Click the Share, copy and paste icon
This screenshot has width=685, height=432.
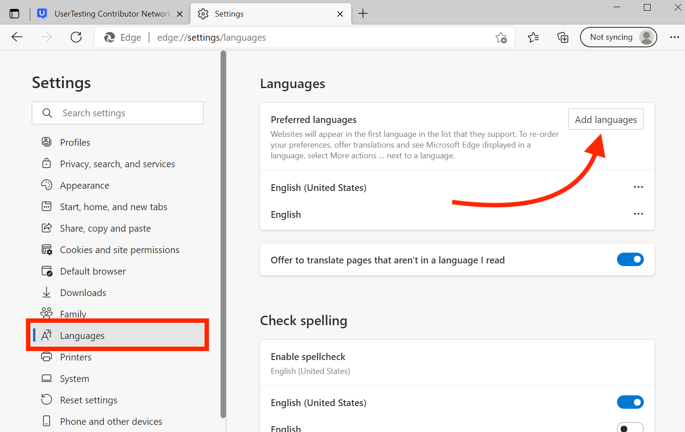(47, 228)
